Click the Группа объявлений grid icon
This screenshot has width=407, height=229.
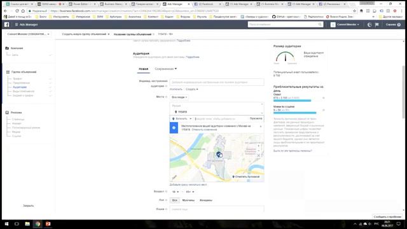tap(8, 72)
